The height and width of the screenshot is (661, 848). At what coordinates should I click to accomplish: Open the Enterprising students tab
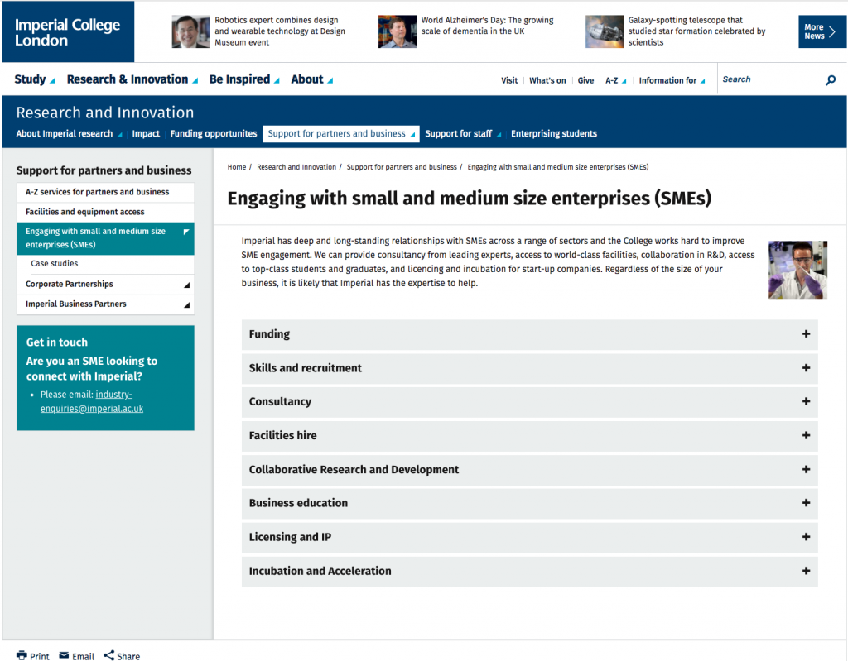click(553, 133)
